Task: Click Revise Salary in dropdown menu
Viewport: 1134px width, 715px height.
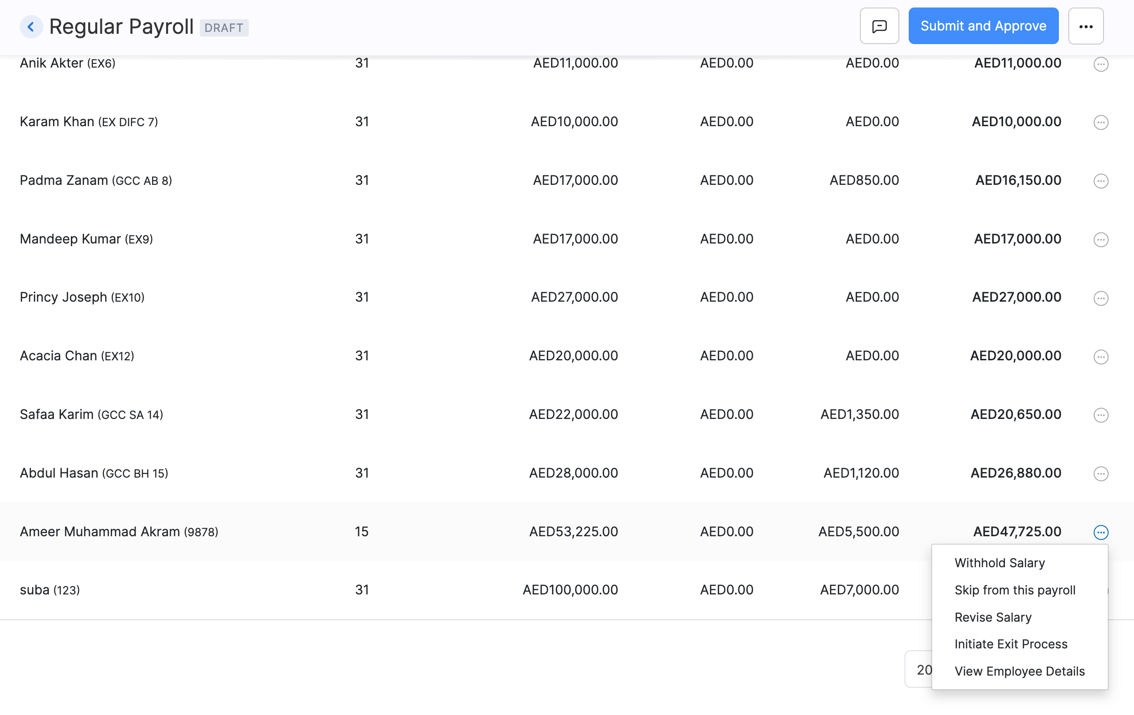Action: (994, 617)
